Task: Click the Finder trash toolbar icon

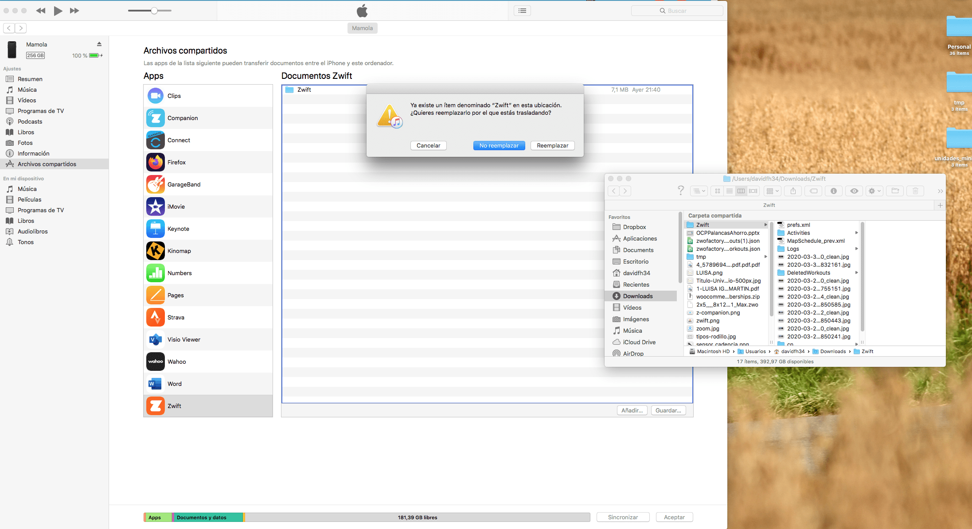Action: tap(915, 191)
